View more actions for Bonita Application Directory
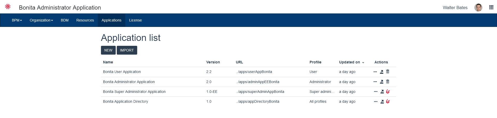The width and height of the screenshot is (497, 118). [x=376, y=102]
